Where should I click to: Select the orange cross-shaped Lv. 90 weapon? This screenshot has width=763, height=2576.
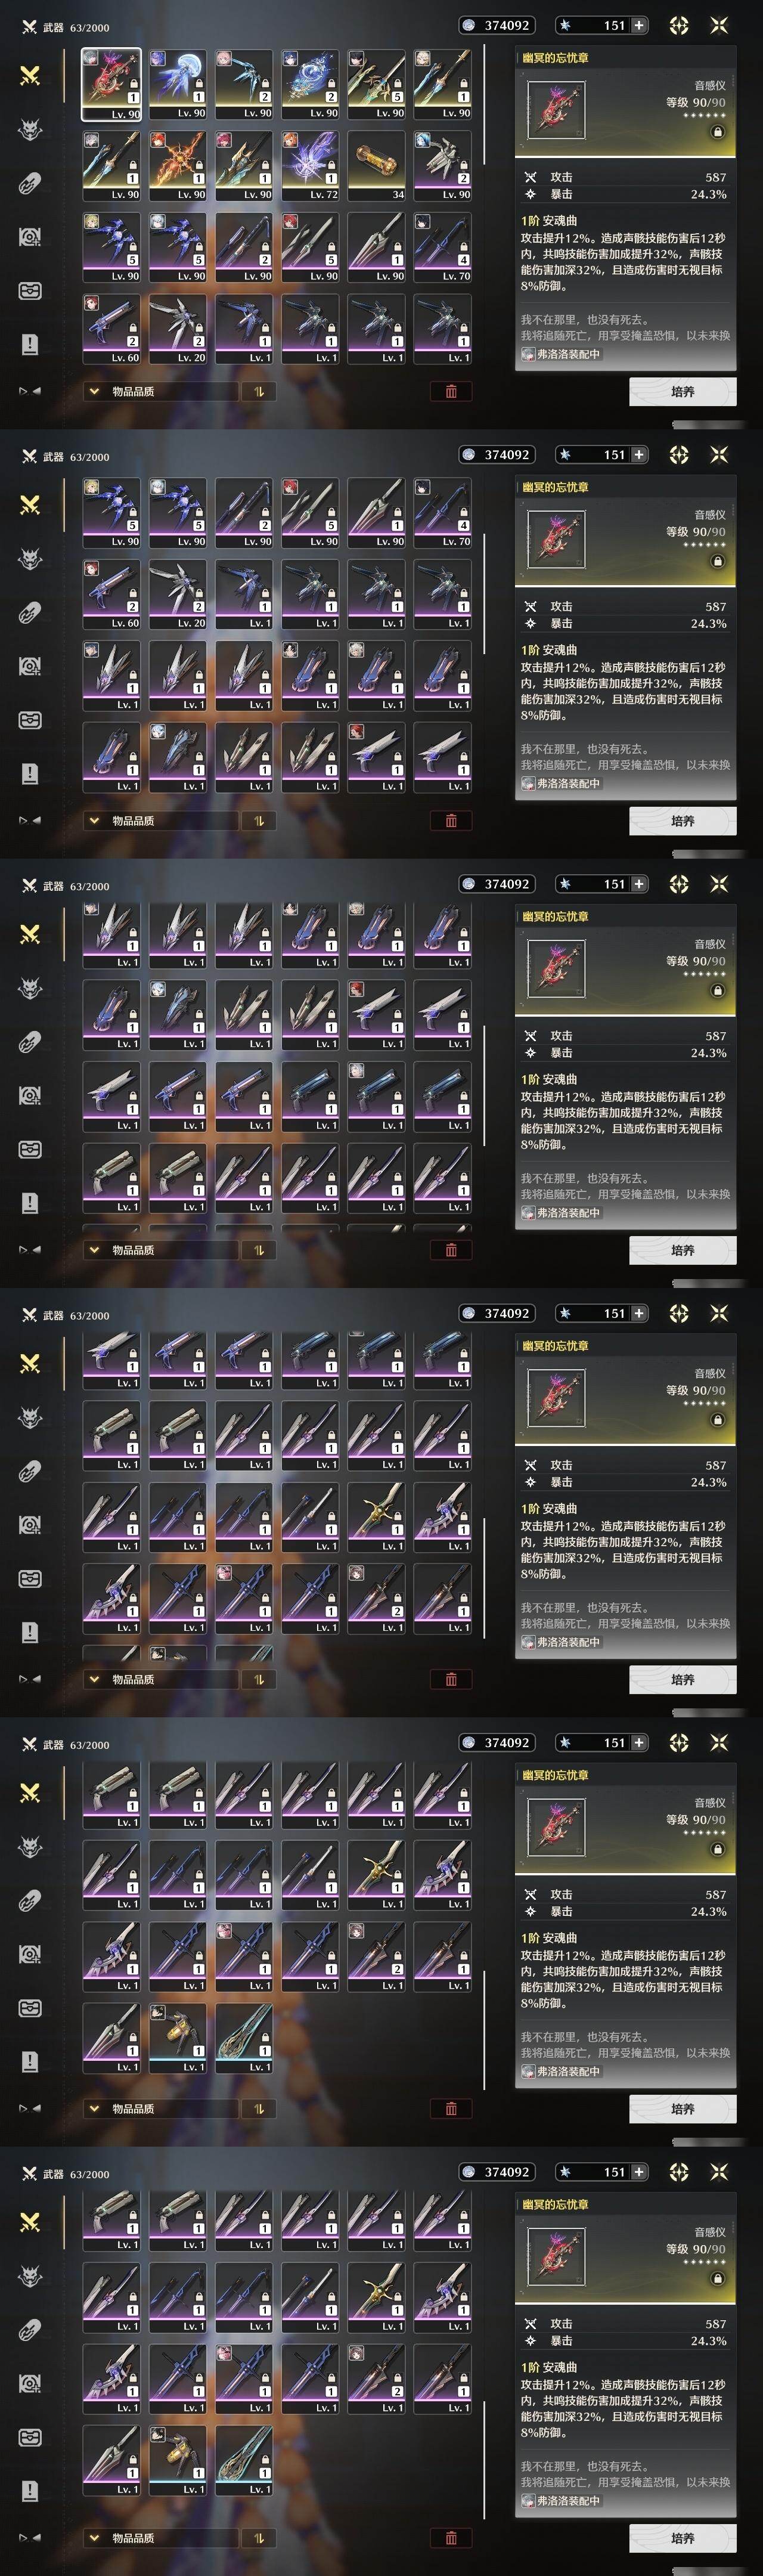pos(177,166)
